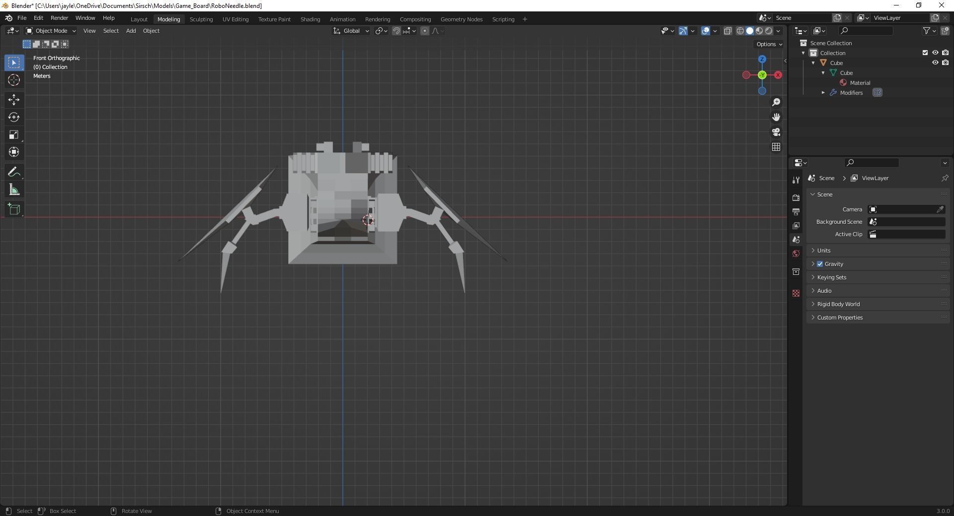Toggle Collection exclude checkbox in outliner
This screenshot has width=954, height=516.
point(925,53)
